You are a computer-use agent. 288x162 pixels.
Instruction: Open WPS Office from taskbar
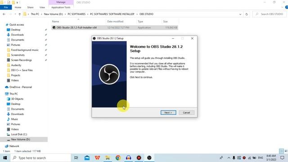[97, 158]
